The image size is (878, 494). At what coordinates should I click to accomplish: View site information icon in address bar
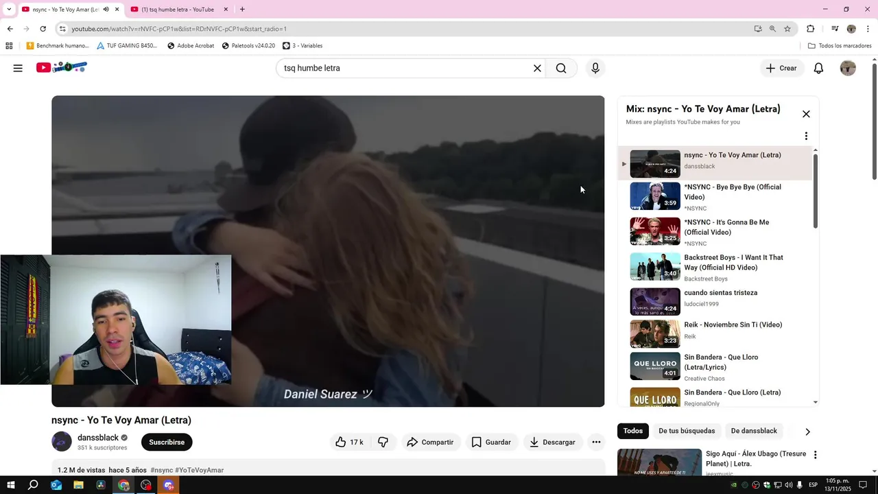(62, 29)
